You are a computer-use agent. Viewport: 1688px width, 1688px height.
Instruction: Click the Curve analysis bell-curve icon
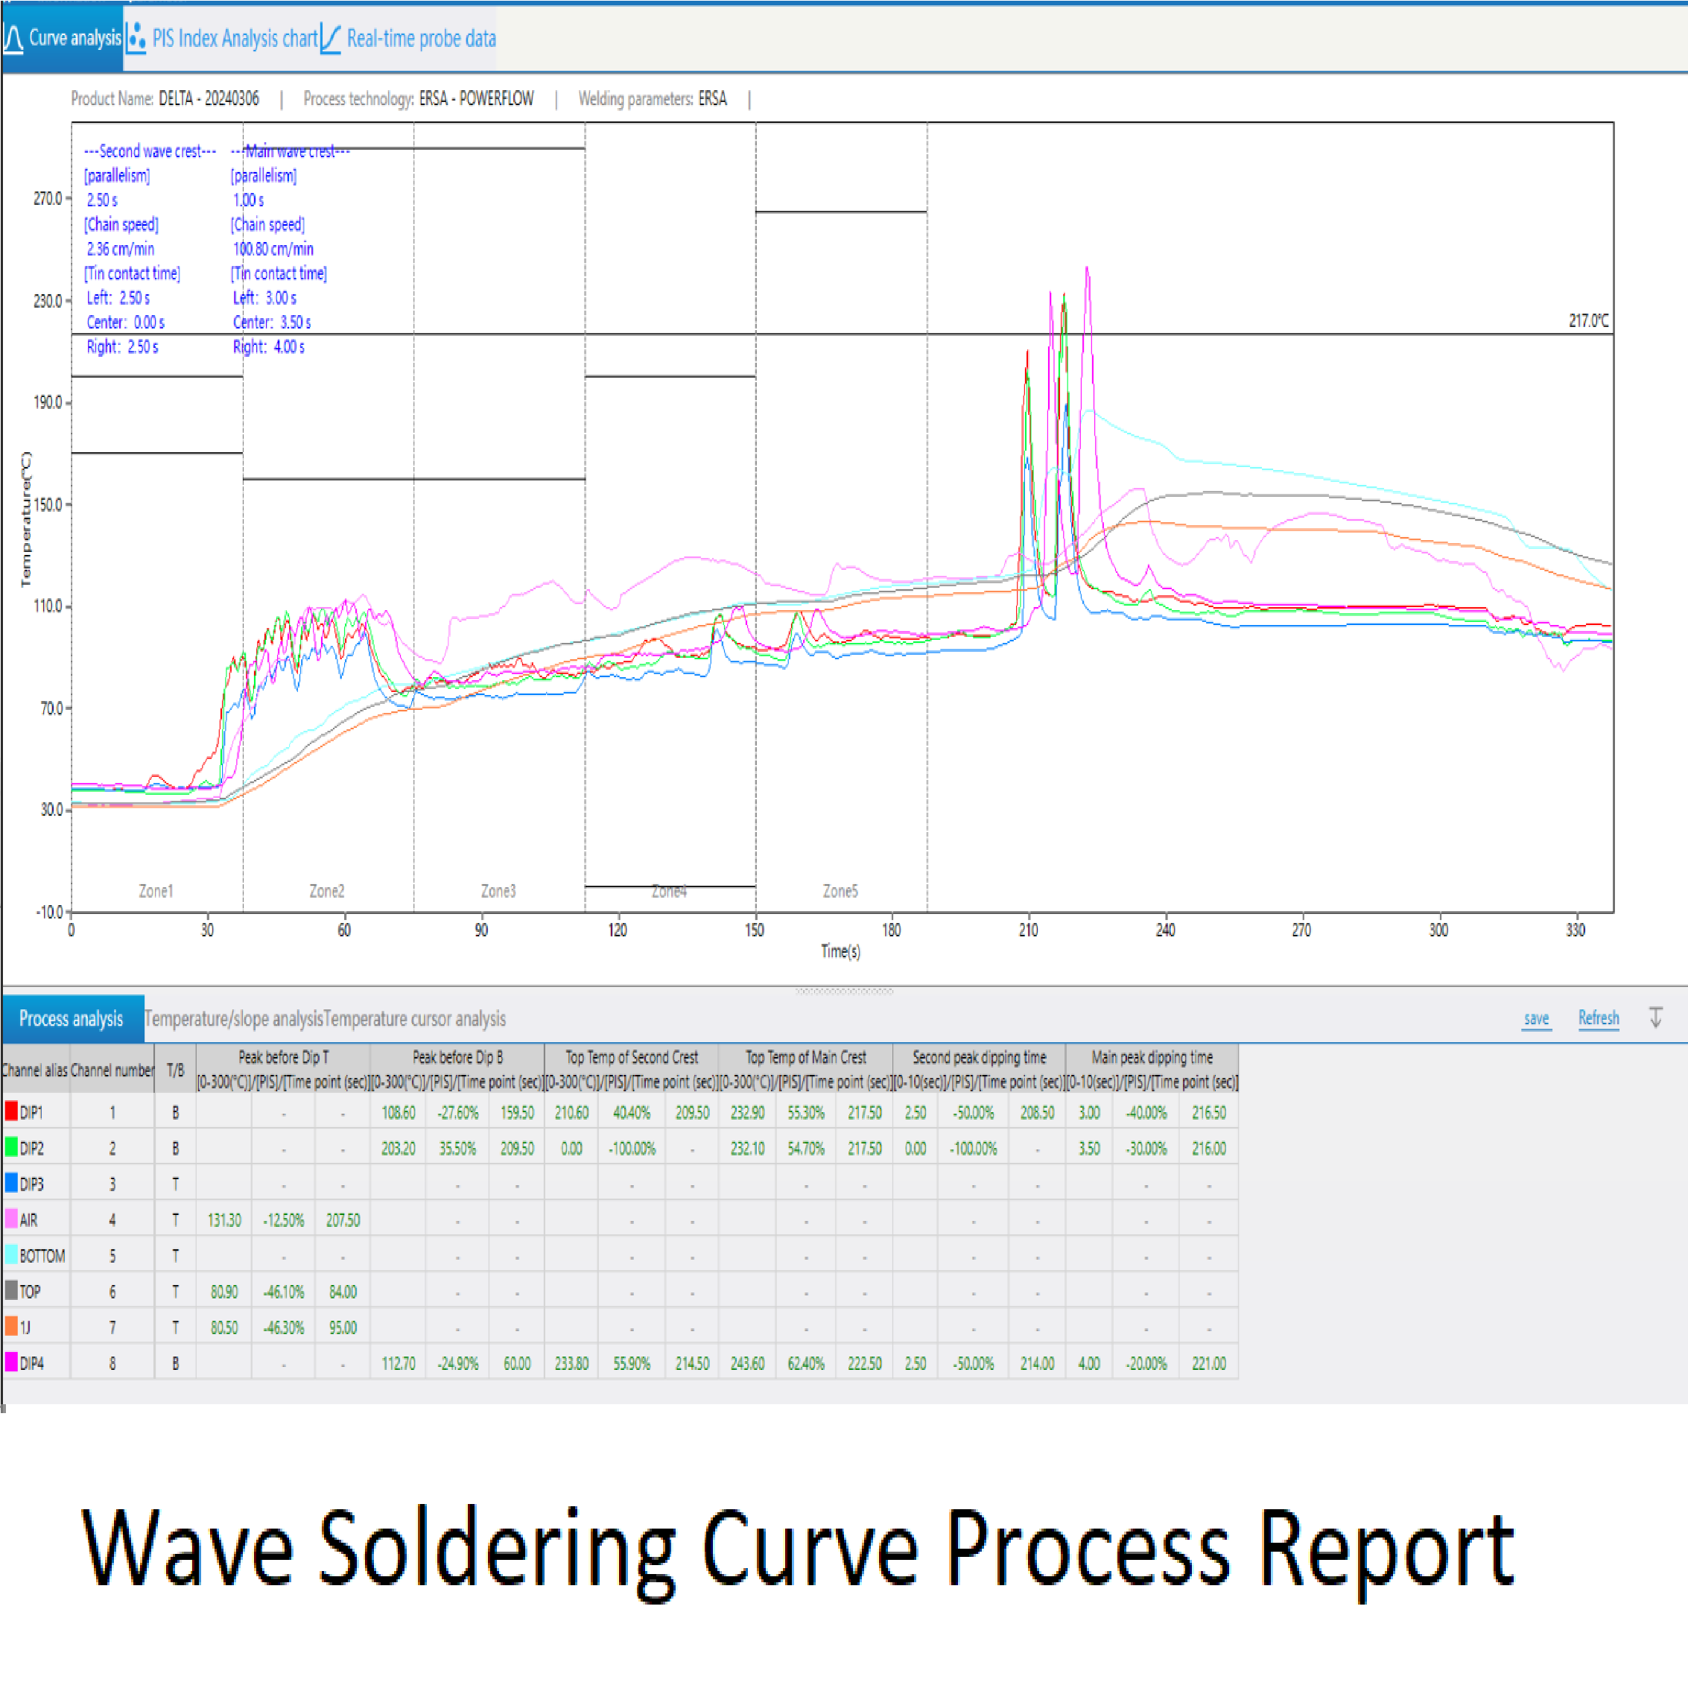click(x=14, y=39)
